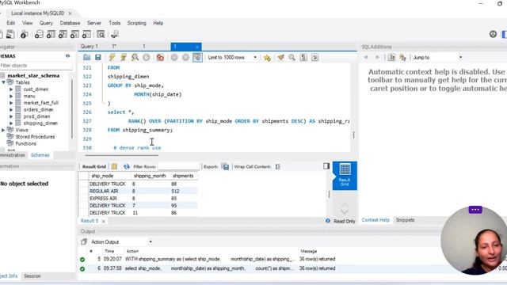507x285 pixels.
Task: Open the Tools menu
Action: [x=114, y=23]
